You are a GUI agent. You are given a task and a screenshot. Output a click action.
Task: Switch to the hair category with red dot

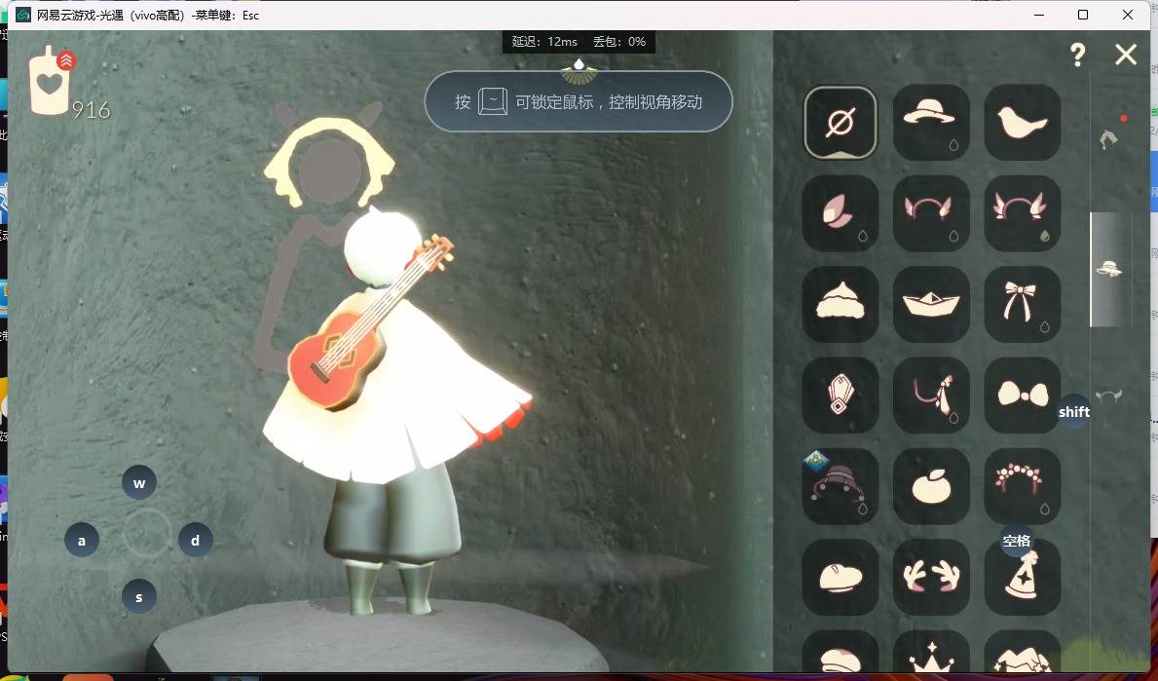pos(1109,137)
